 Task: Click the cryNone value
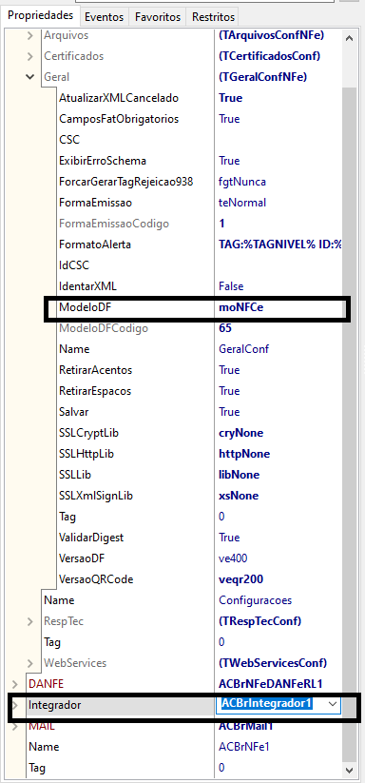pos(241,433)
